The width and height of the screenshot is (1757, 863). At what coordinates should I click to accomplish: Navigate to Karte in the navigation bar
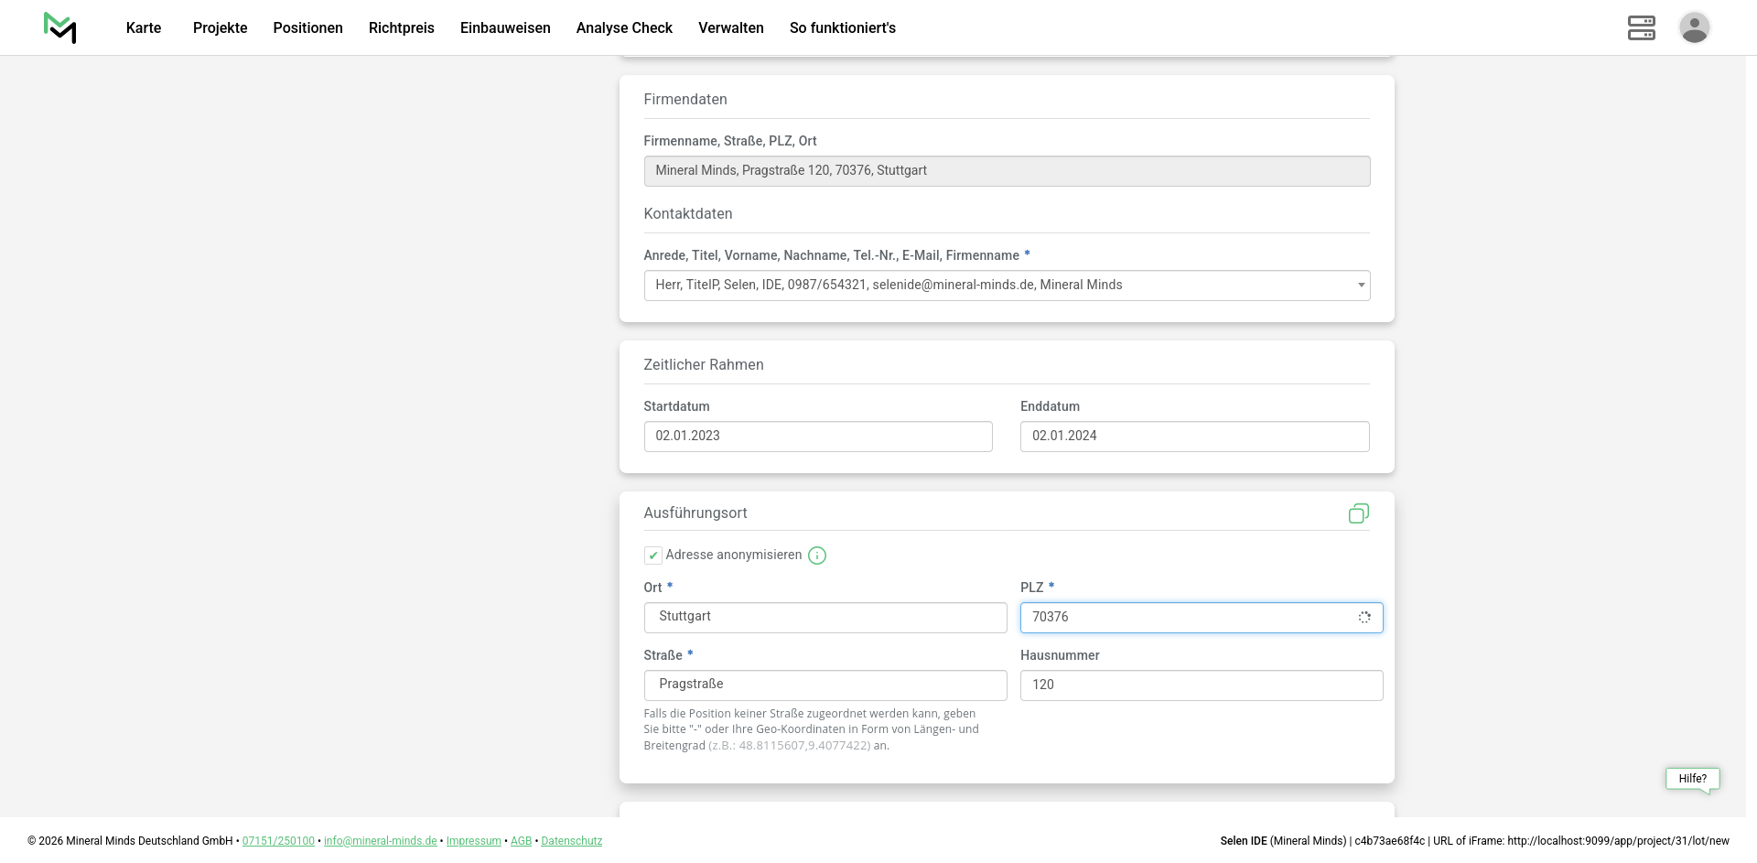click(144, 27)
